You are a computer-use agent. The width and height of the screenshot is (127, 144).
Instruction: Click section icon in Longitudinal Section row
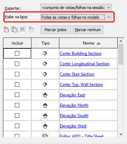[x=45, y=64]
